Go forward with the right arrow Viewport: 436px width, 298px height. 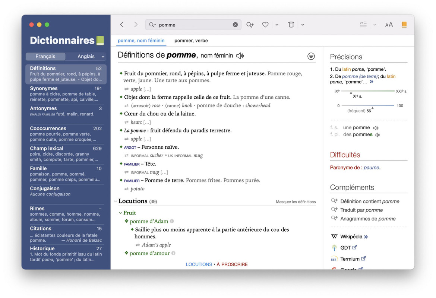coord(136,25)
